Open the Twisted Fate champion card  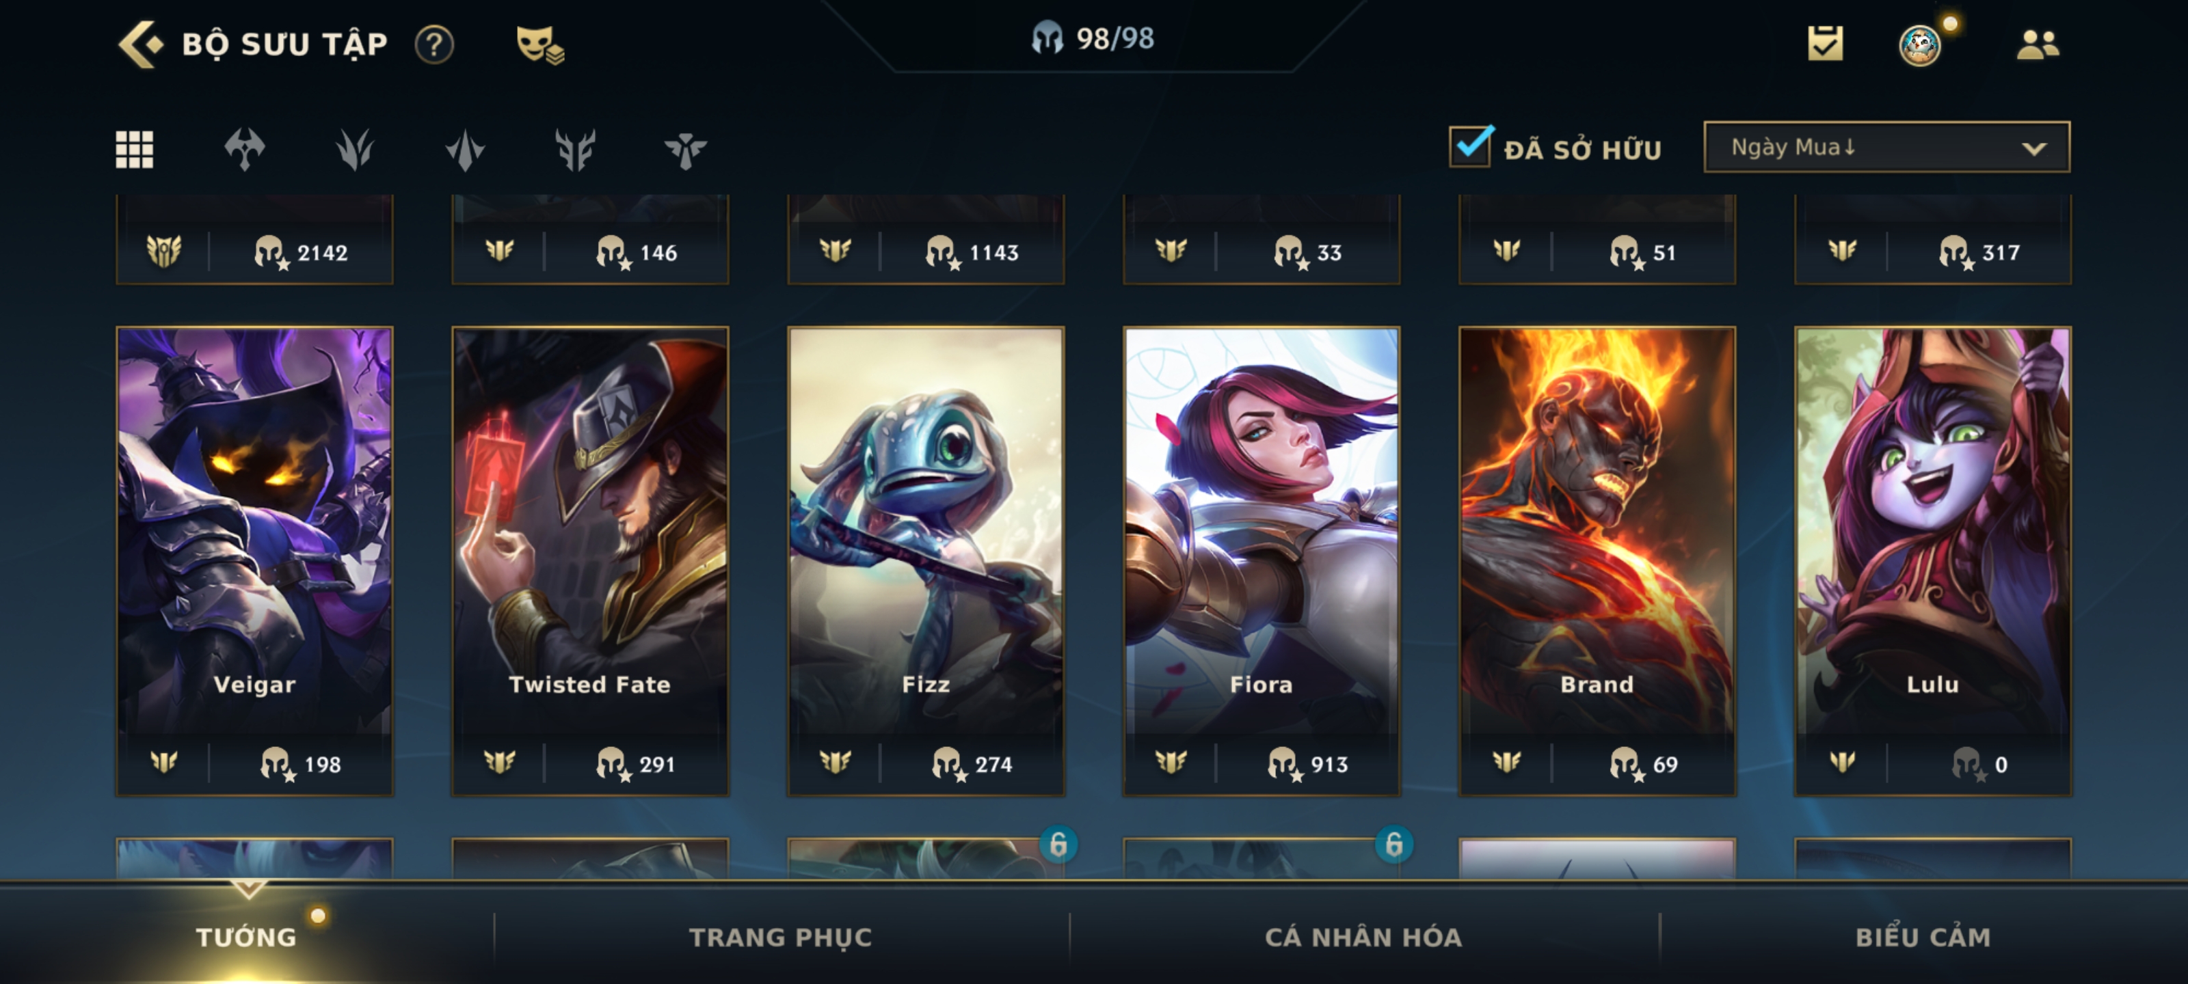point(590,561)
